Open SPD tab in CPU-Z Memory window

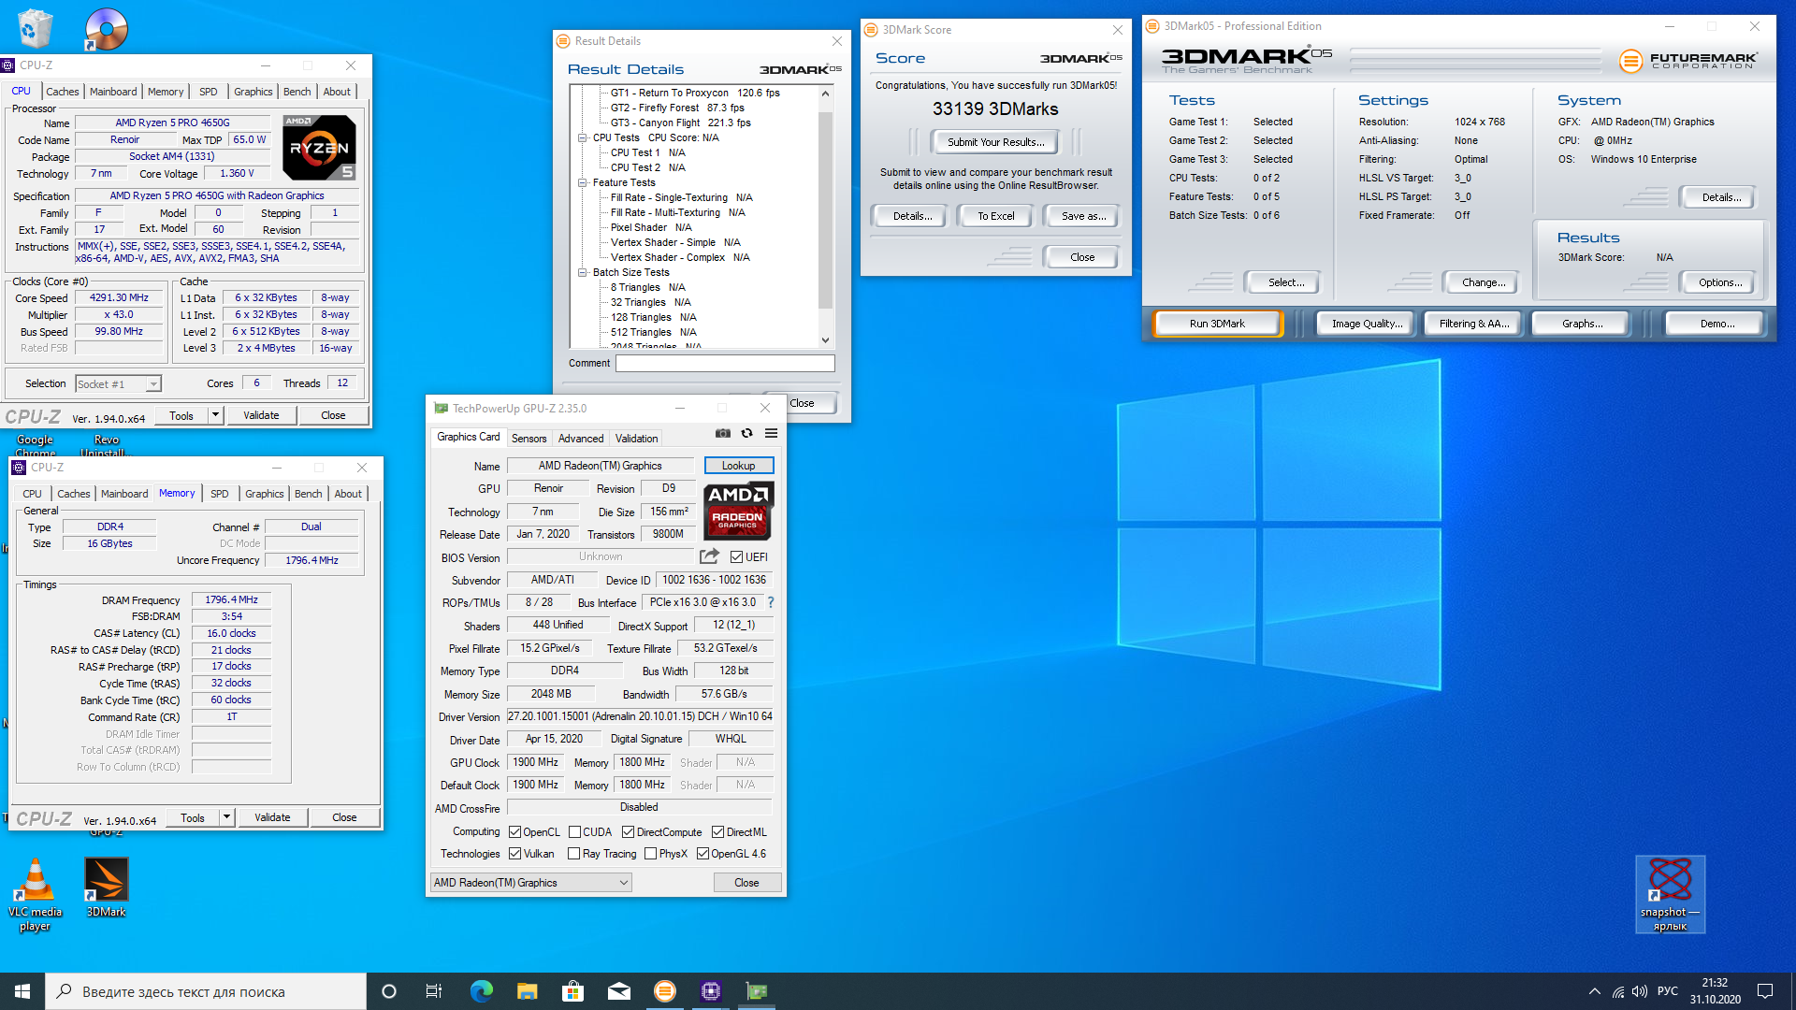click(x=220, y=494)
